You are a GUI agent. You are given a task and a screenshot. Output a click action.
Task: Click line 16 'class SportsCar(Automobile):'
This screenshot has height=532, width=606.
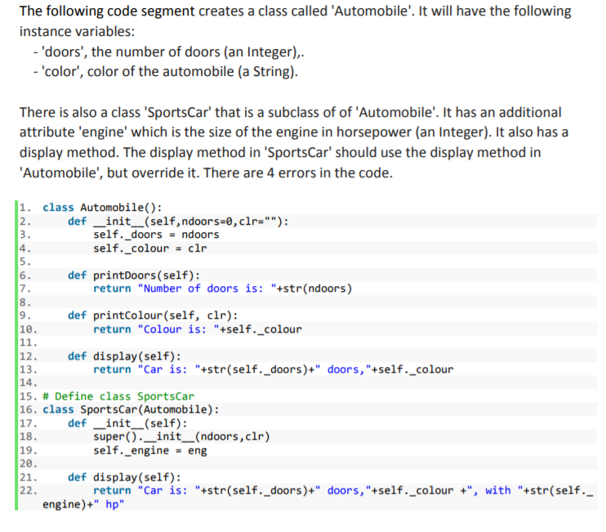click(x=131, y=409)
